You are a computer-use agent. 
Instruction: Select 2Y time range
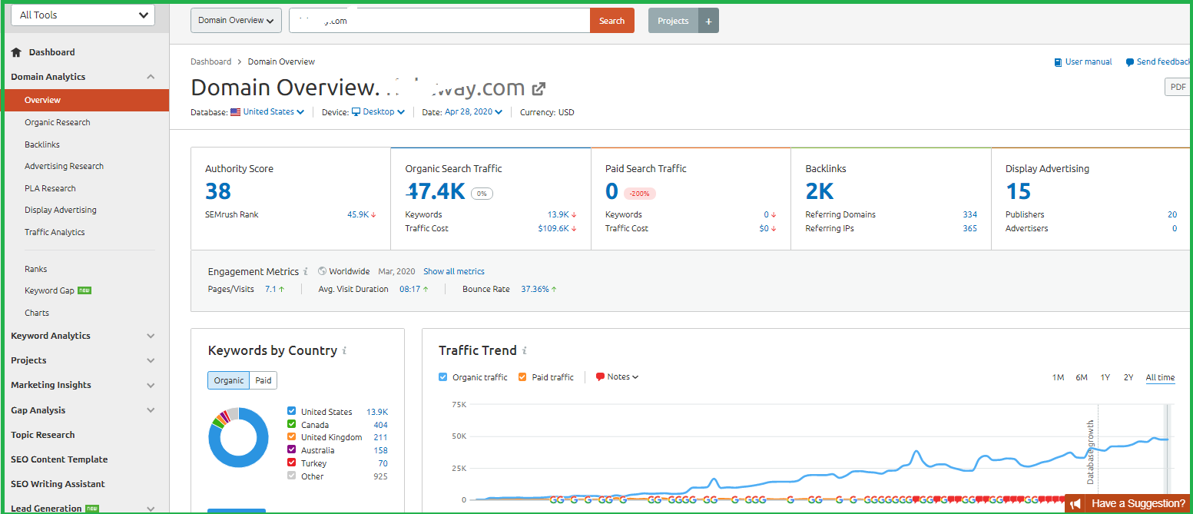pos(1128,377)
